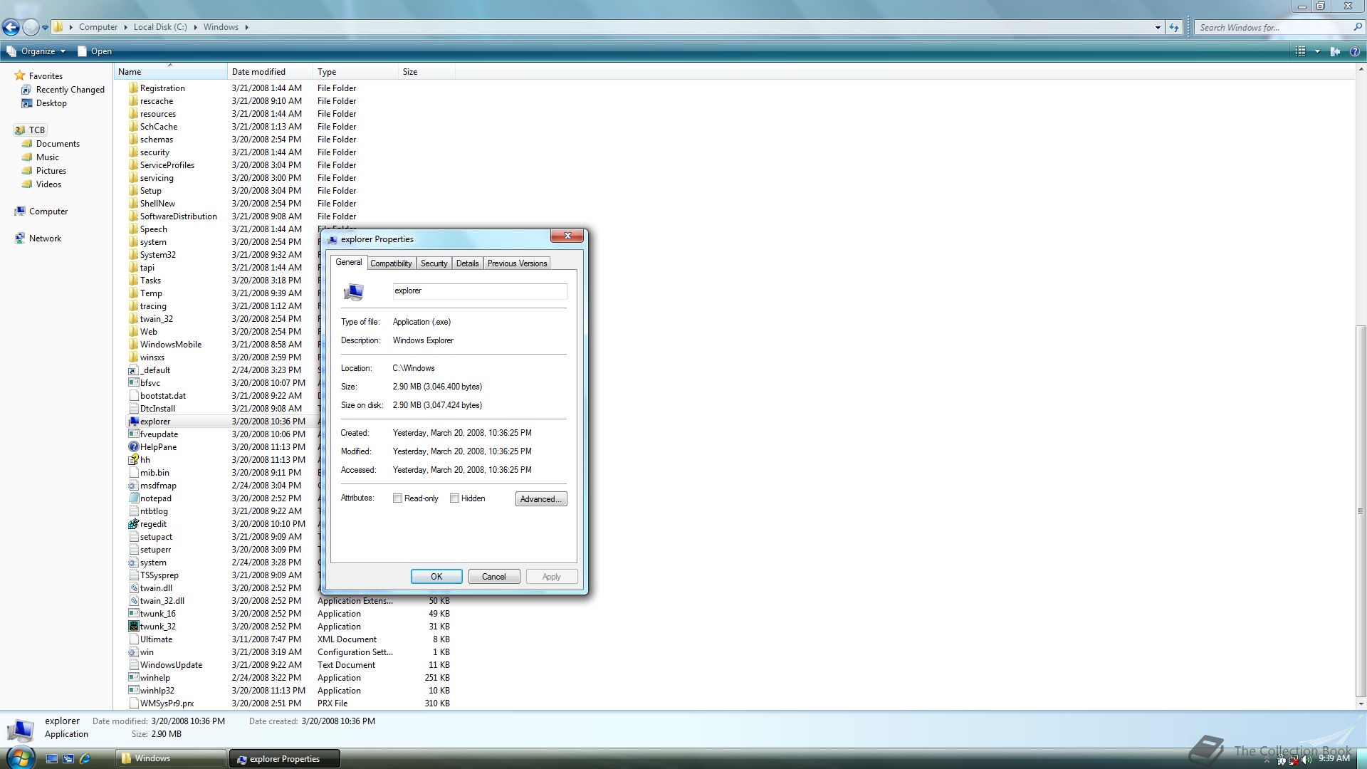Activate the Windows taskbar button

(x=171, y=758)
